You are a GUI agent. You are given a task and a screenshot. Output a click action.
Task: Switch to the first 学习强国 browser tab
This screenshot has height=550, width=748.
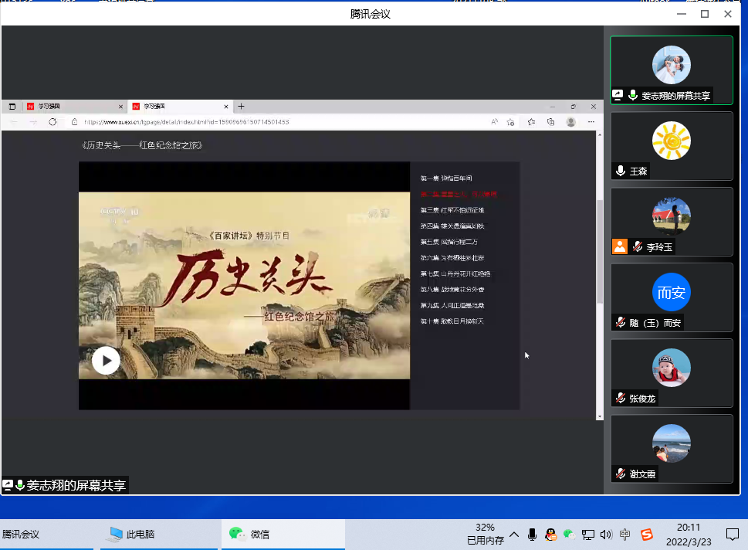click(x=69, y=107)
